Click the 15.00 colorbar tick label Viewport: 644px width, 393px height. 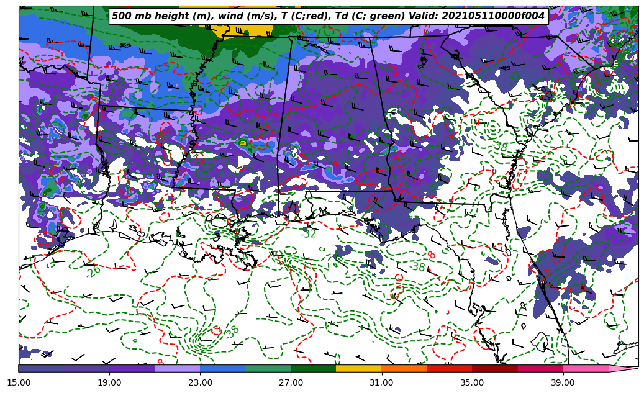tap(19, 382)
